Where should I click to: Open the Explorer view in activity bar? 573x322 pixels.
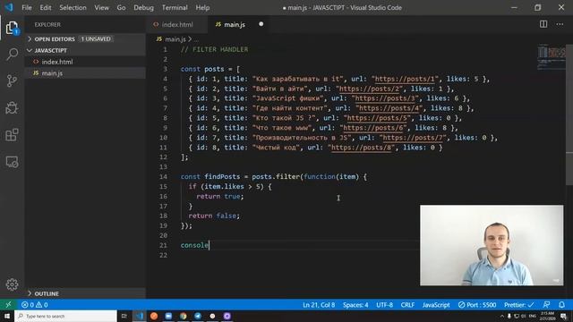[12, 29]
